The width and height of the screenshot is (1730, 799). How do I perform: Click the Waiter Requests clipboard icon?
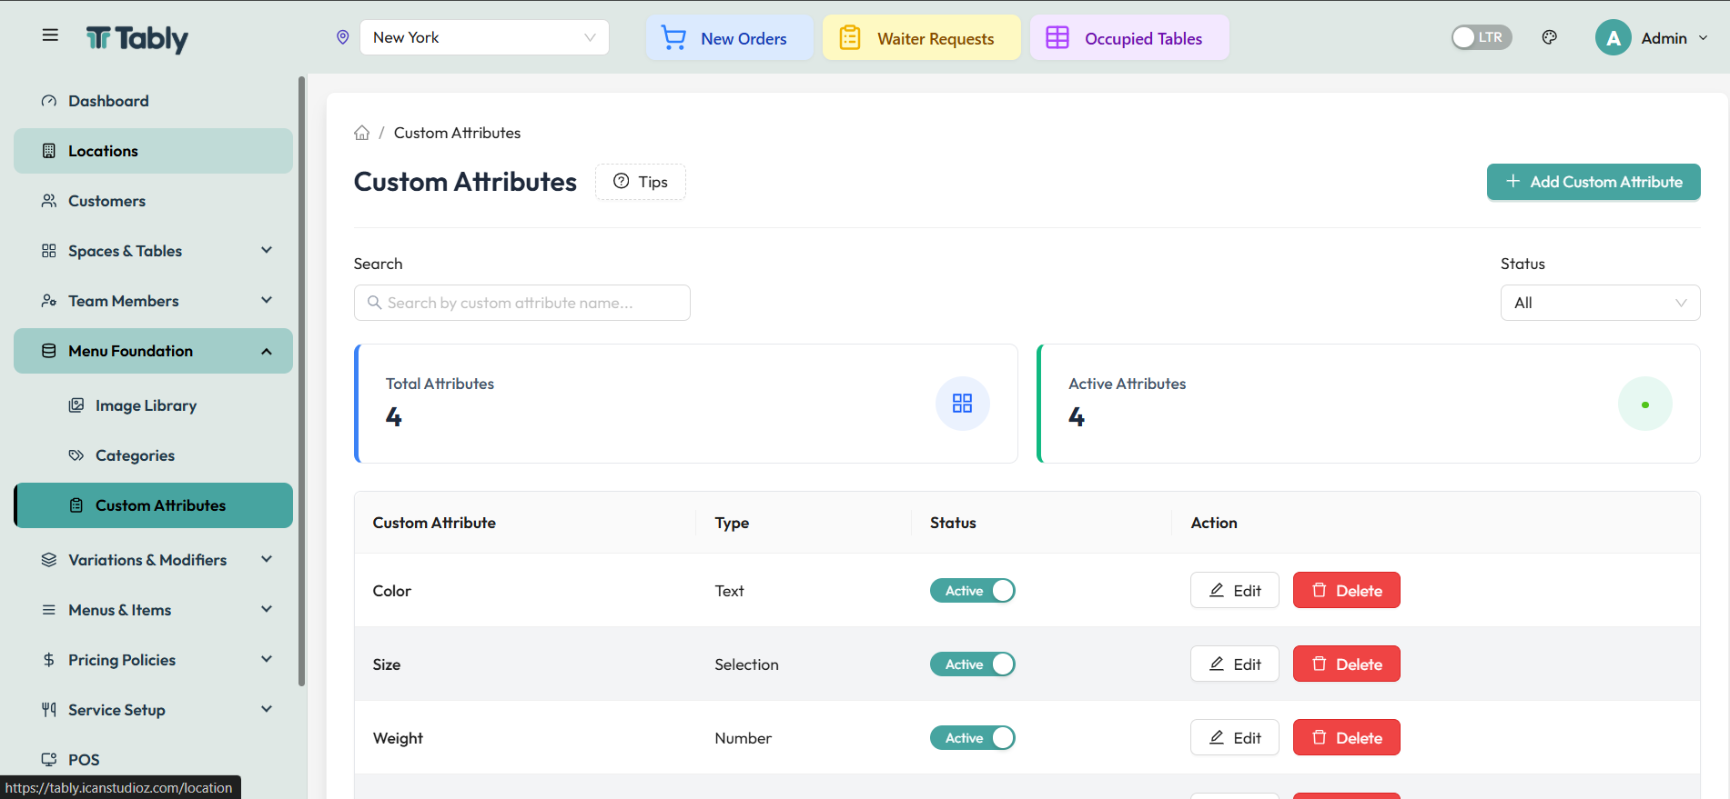[850, 38]
